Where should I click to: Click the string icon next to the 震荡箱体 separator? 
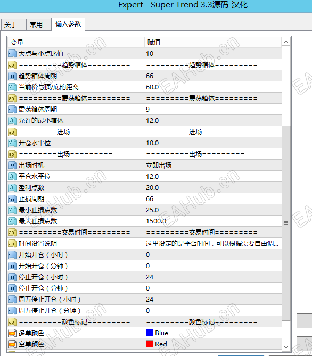[x=12, y=98]
